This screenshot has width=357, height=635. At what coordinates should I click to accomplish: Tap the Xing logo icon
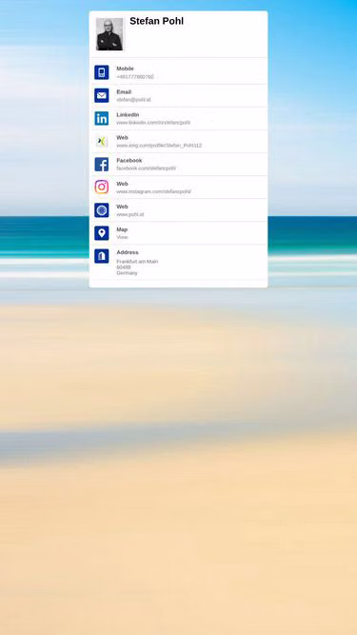point(102,141)
